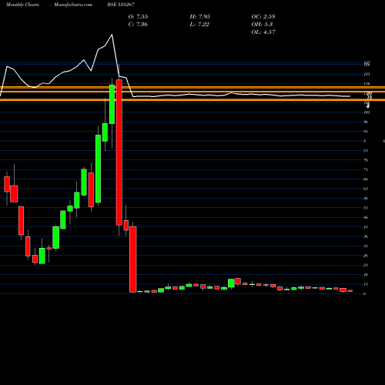
Task: Click the low value 'L: 7.22'
Action: pyautogui.click(x=199, y=25)
